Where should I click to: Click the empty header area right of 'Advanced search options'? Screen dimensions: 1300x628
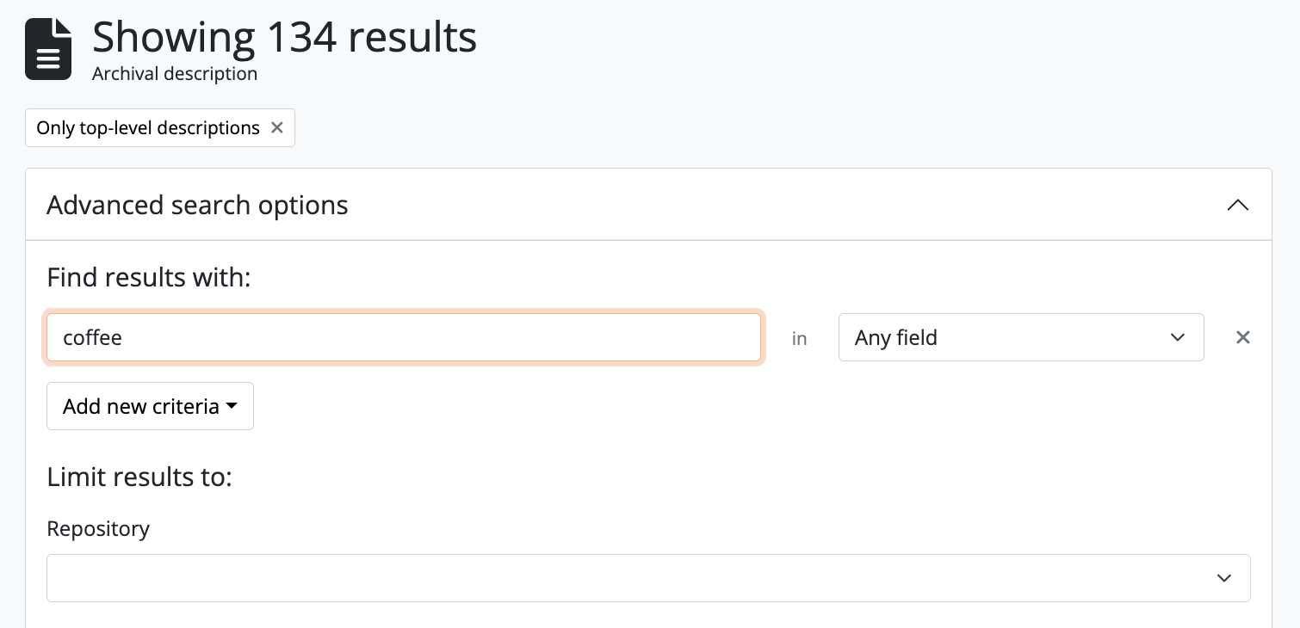[775, 205]
